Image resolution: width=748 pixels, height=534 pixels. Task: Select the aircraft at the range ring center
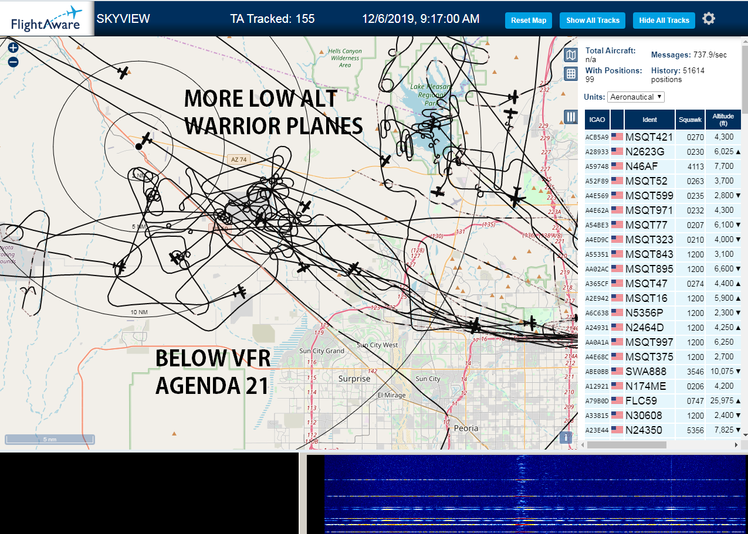click(x=146, y=139)
